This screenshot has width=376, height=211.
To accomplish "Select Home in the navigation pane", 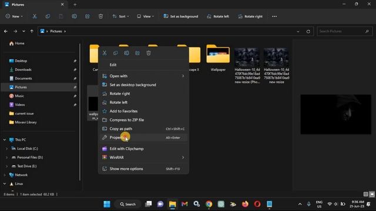I will point(17,43).
